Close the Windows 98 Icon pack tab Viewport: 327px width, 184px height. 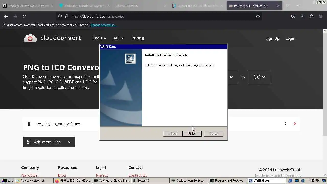52,6
